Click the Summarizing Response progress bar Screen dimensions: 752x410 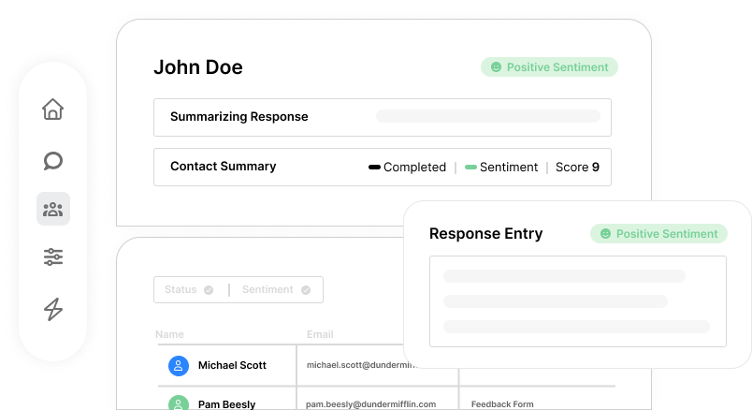tap(487, 117)
